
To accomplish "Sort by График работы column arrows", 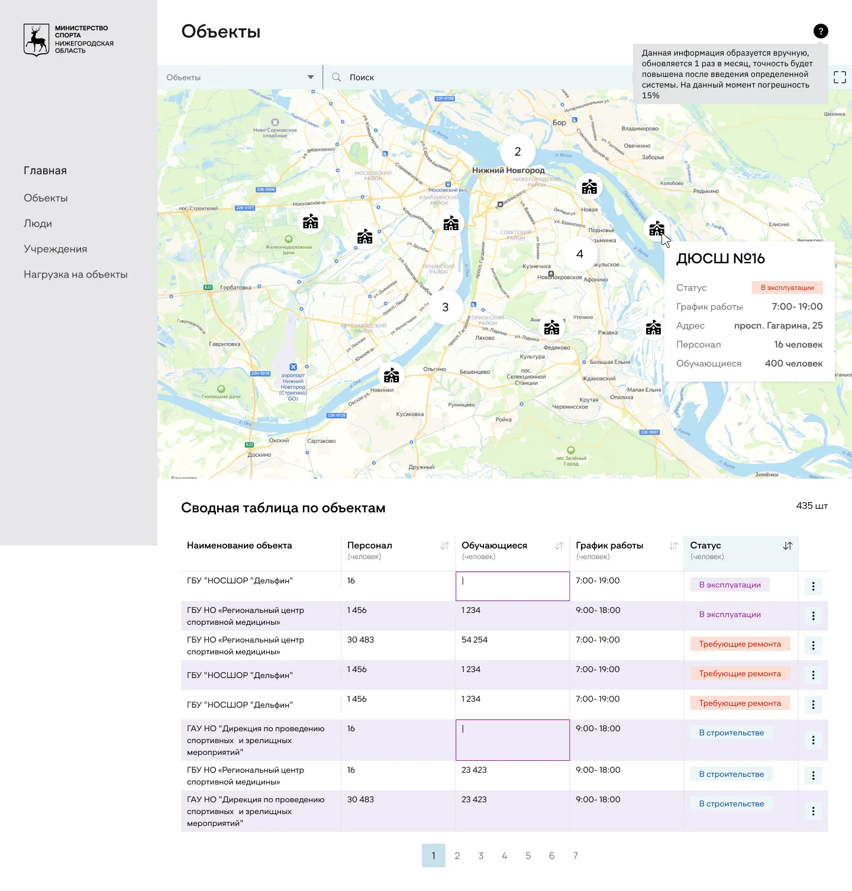I will click(673, 546).
